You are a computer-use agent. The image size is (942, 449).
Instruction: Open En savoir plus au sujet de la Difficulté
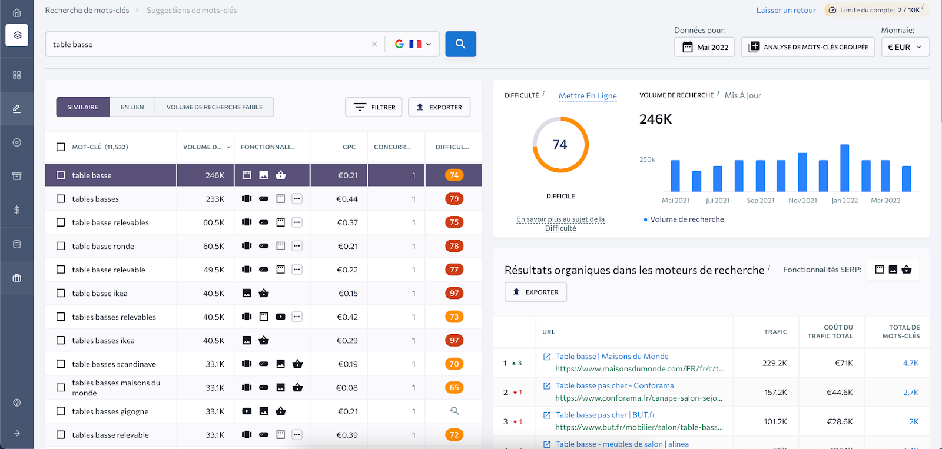tap(560, 224)
